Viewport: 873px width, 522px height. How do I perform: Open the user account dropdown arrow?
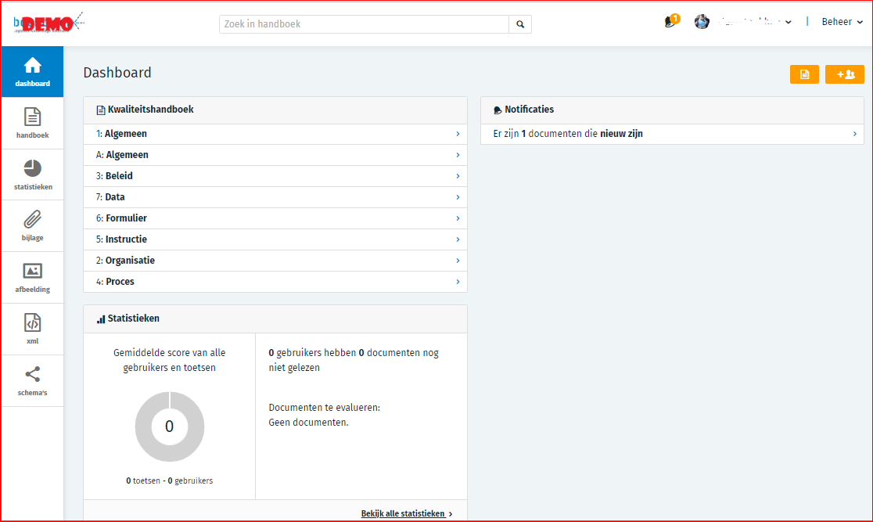pos(789,22)
